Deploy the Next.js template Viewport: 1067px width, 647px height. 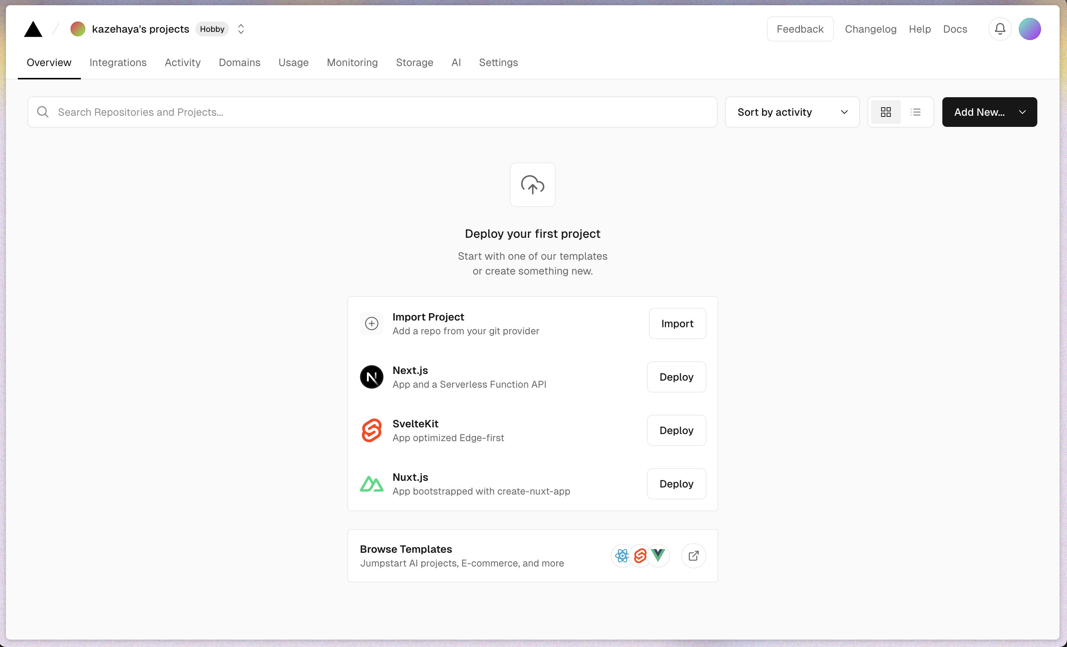coord(676,377)
